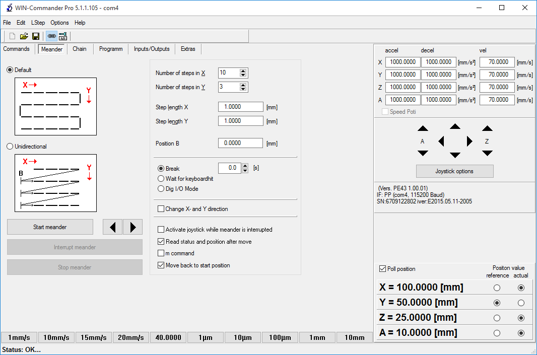The width and height of the screenshot is (537, 355).
Task: Set Y position value to actual
Action: 521,303
